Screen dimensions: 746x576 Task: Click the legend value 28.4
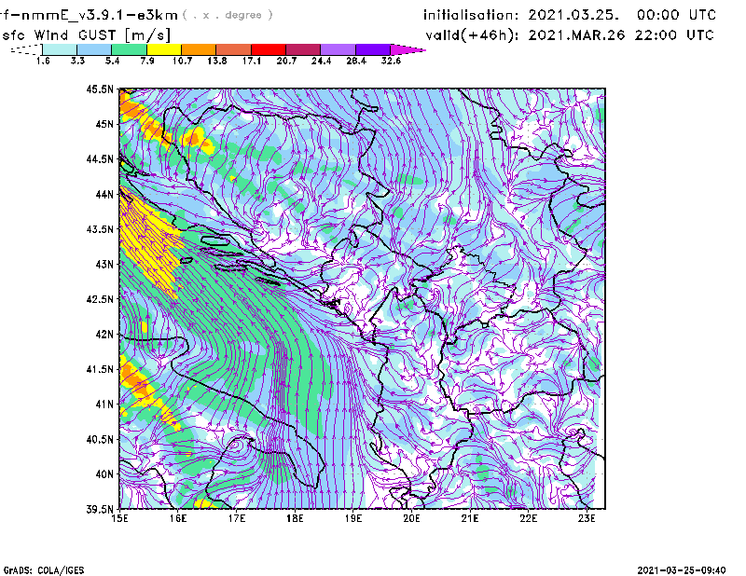(356, 61)
